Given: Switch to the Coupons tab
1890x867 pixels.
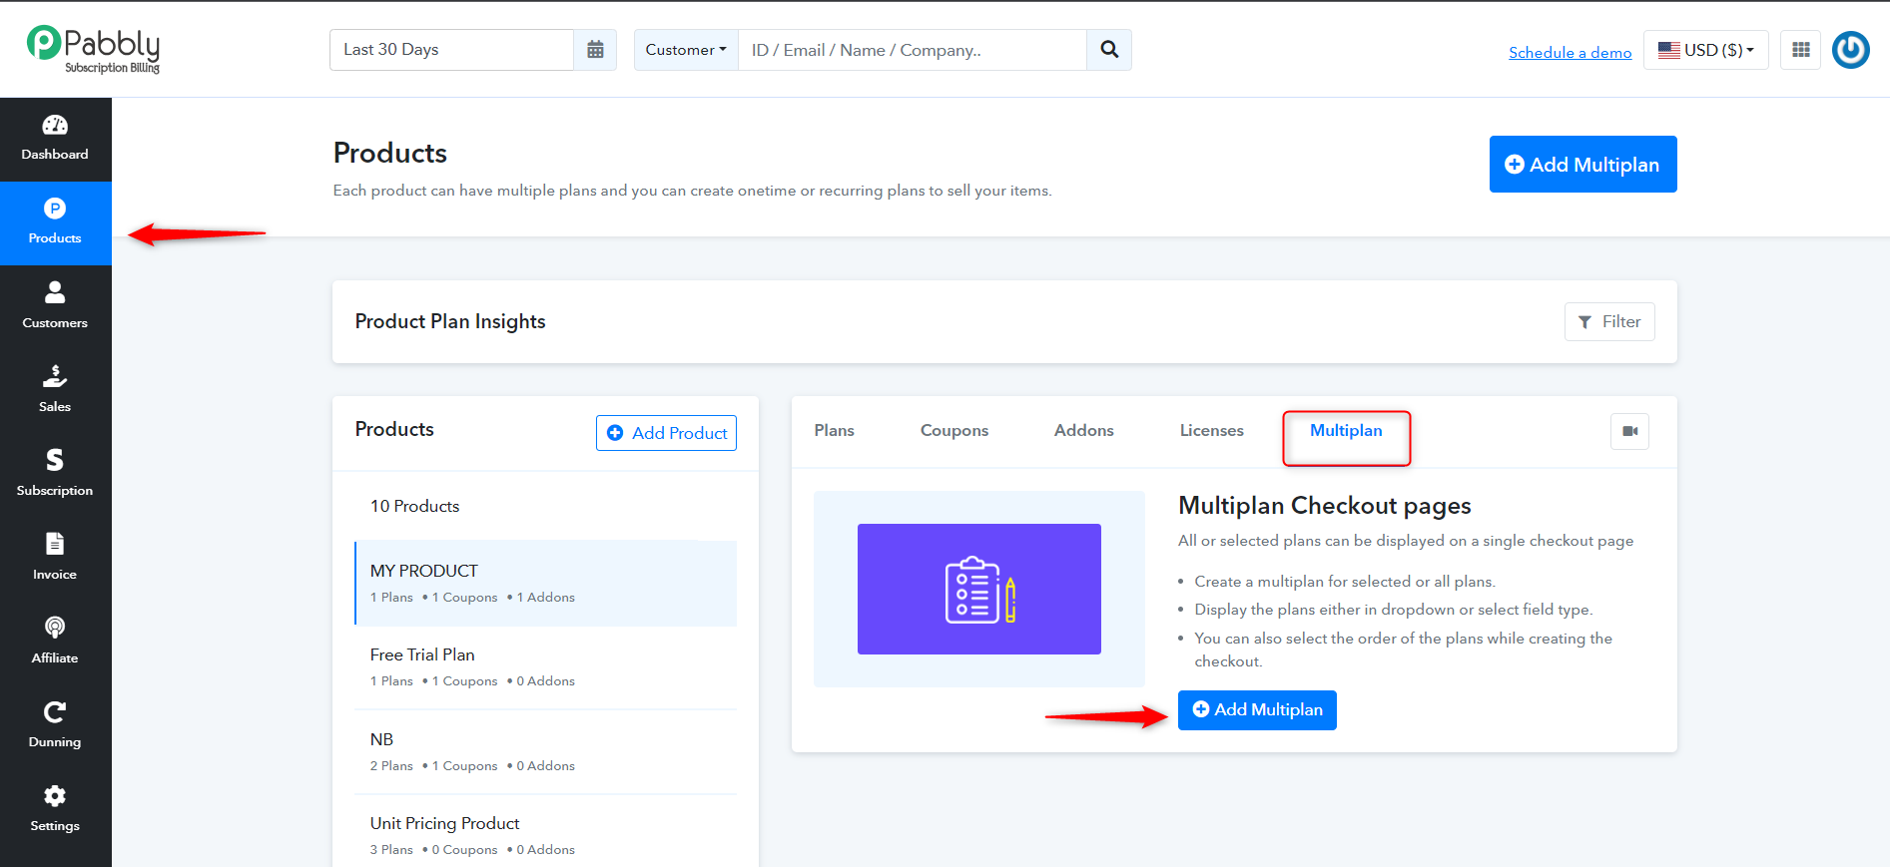Looking at the screenshot, I should (954, 431).
